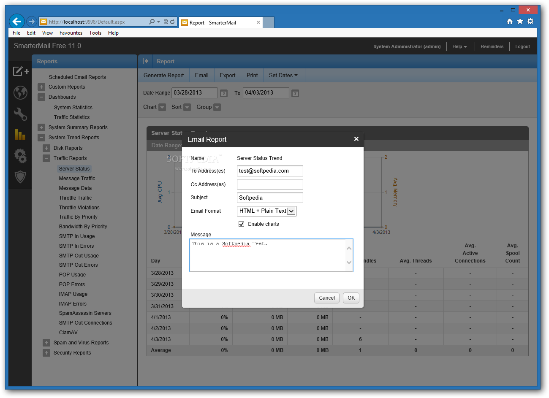This screenshot has height=398, width=549.
Task: Click OK in Email Report dialog
Action: (x=351, y=298)
